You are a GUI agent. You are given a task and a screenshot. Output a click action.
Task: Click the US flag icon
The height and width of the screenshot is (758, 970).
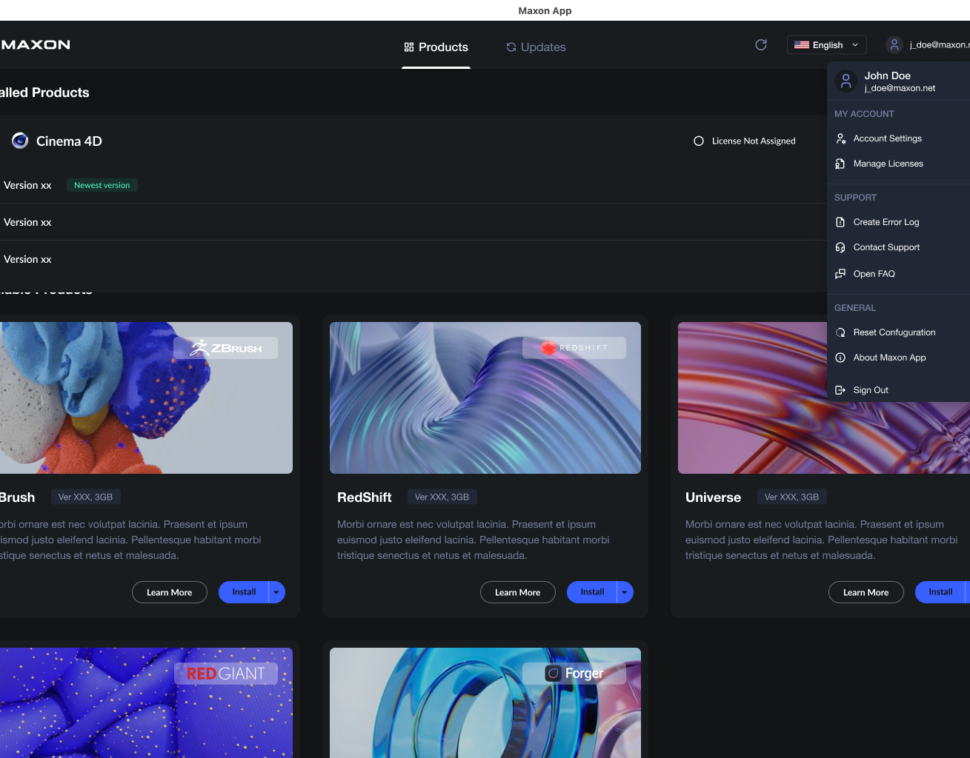click(x=802, y=45)
